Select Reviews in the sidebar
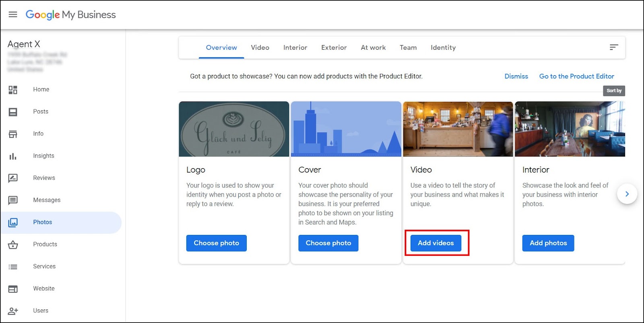Viewport: 644px width, 323px height. (44, 178)
